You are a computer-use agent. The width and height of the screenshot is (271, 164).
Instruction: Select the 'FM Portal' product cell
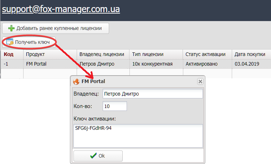(x=50, y=64)
